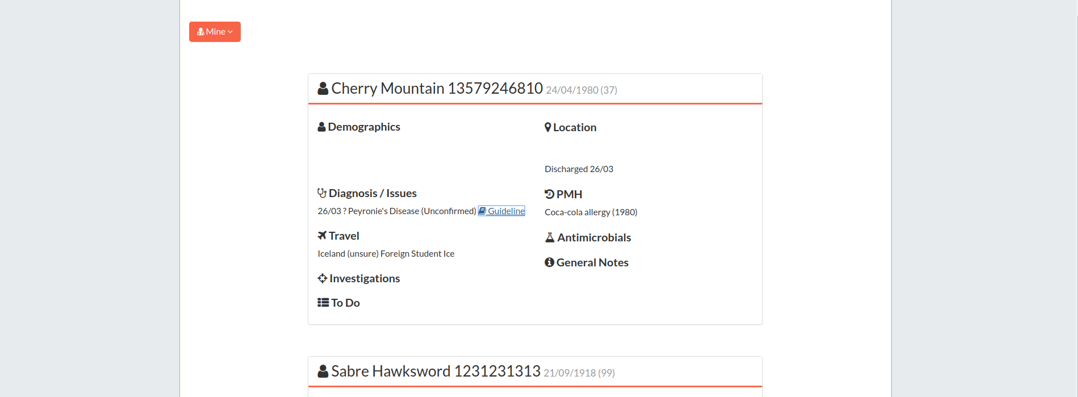Click the Antimicrobials flask icon

pos(549,237)
